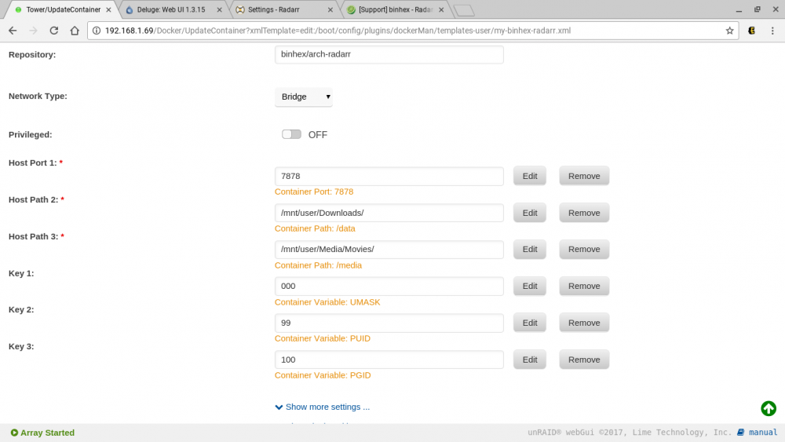Remove Key 3 PGID variable
This screenshot has height=442, width=785.
(x=584, y=360)
